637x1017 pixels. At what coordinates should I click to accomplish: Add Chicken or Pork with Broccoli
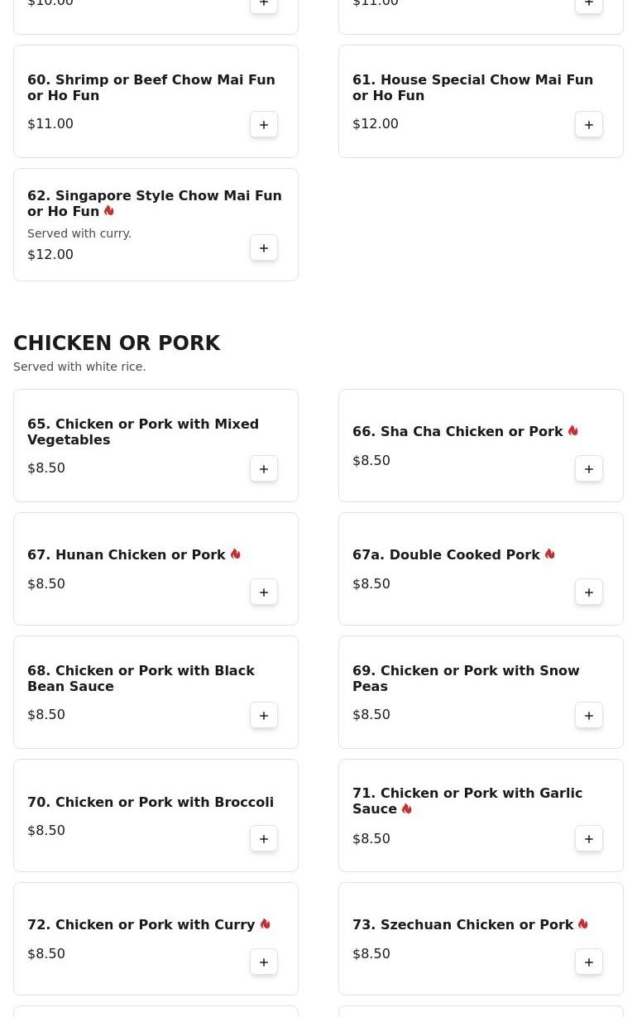264,839
